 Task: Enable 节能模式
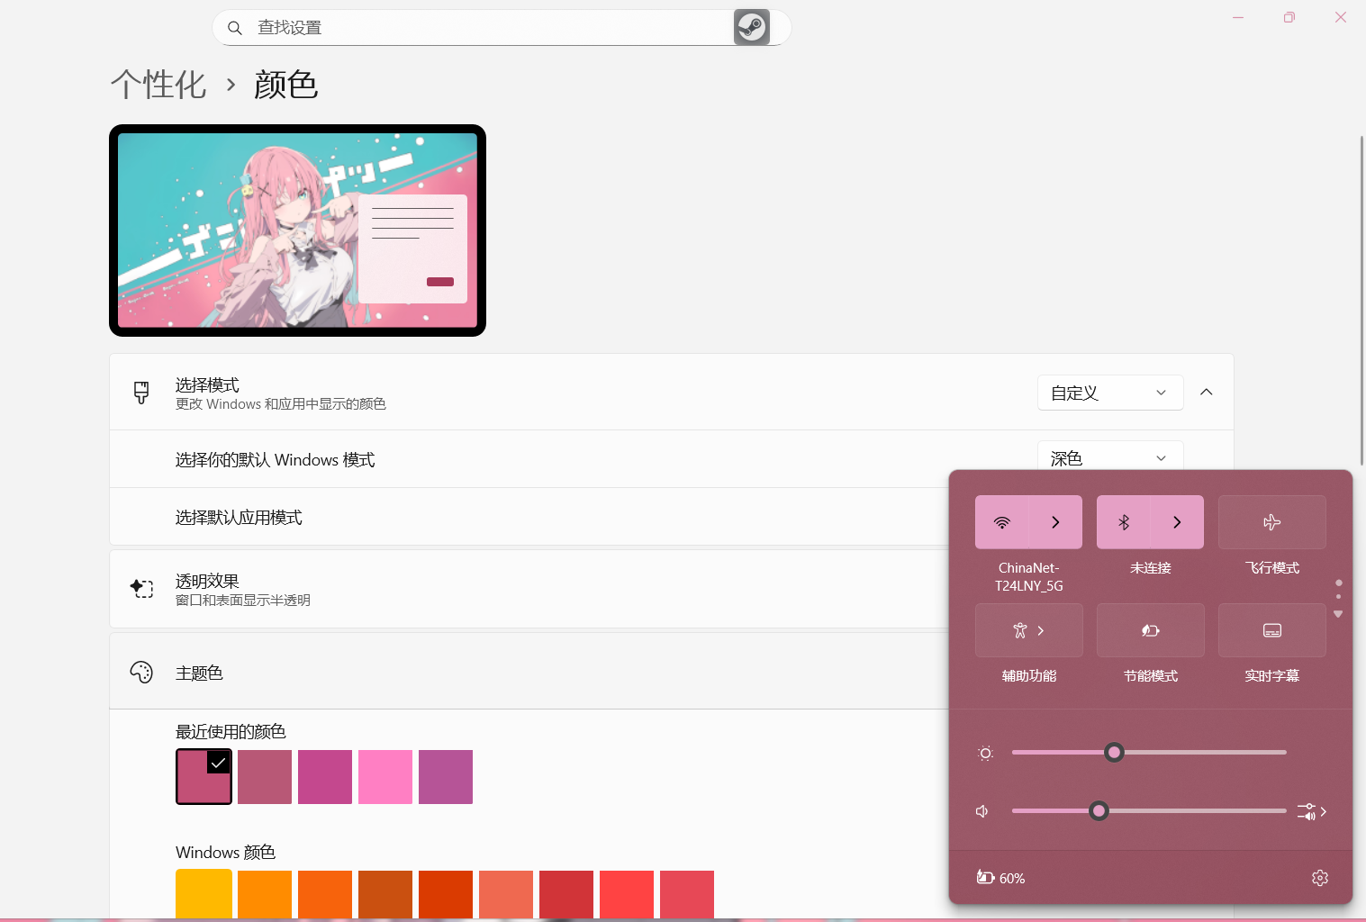(1150, 630)
